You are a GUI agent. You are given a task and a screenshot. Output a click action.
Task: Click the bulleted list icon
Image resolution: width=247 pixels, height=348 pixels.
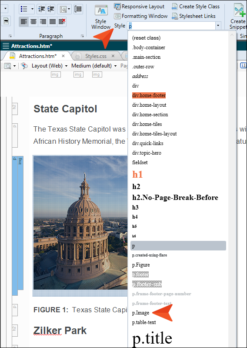click(24, 9)
